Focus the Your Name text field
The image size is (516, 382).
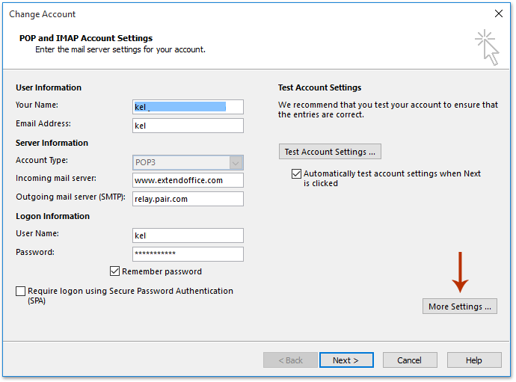(188, 107)
